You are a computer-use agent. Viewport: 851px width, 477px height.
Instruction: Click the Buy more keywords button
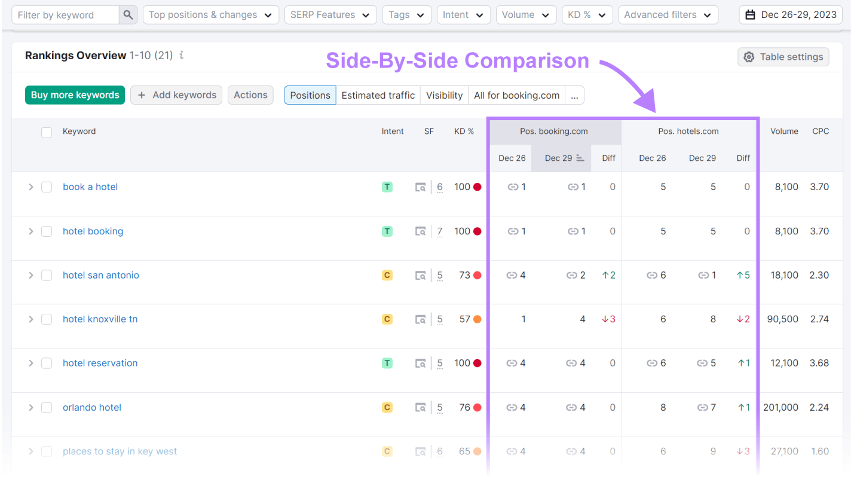[x=75, y=95]
